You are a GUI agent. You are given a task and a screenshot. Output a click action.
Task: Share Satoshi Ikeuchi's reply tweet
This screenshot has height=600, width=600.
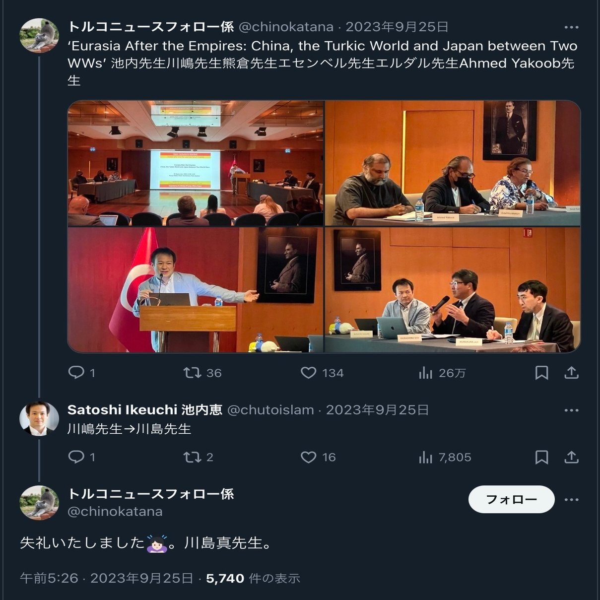[x=572, y=457]
